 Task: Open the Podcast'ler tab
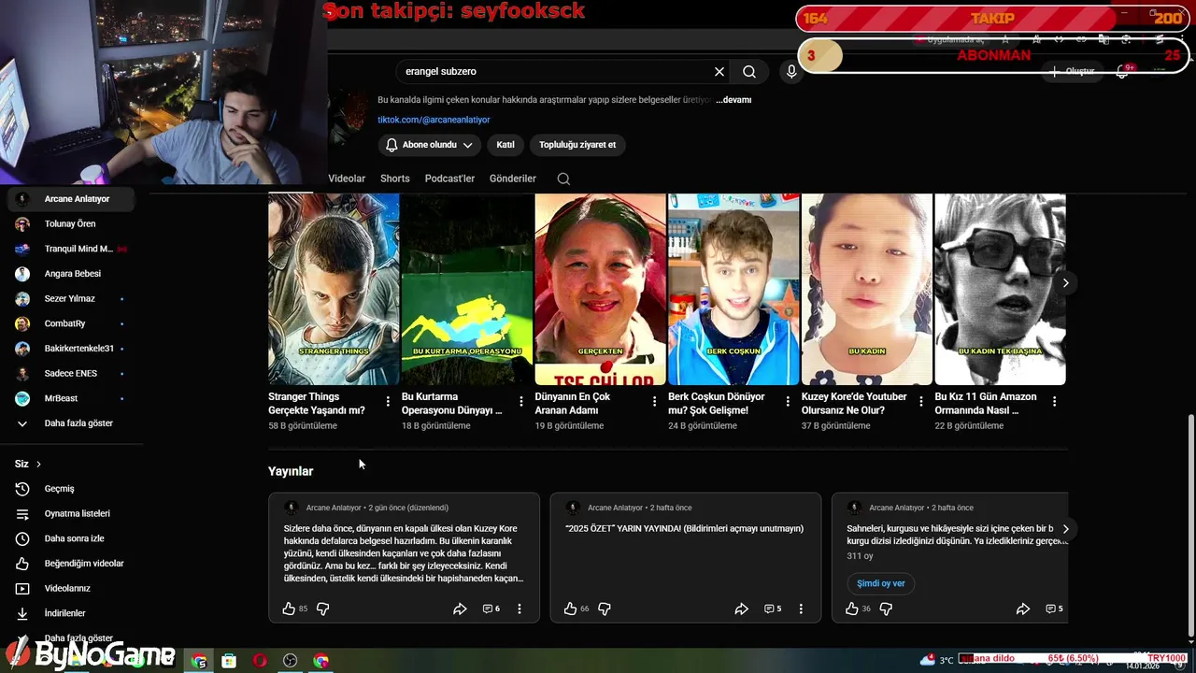pyautogui.click(x=449, y=179)
